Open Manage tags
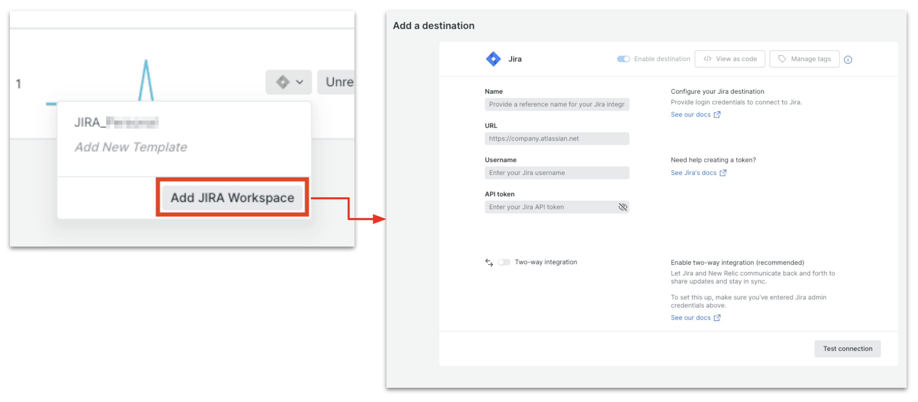This screenshot has width=918, height=402. (x=804, y=59)
